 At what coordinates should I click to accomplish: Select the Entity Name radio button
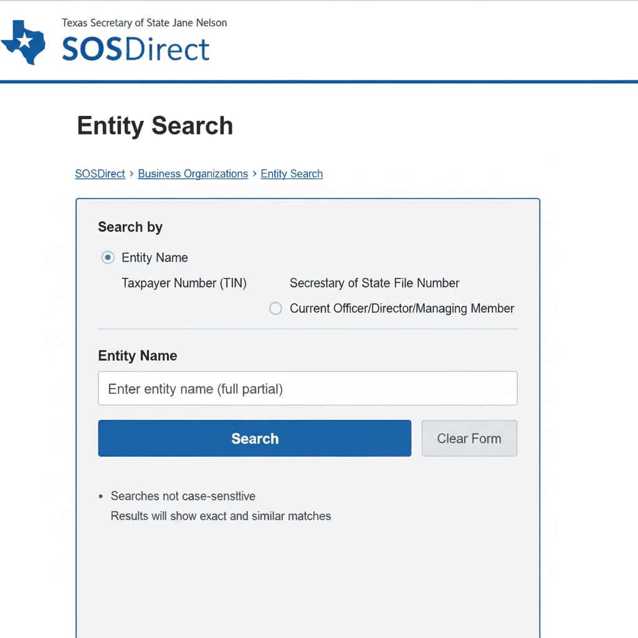point(108,257)
